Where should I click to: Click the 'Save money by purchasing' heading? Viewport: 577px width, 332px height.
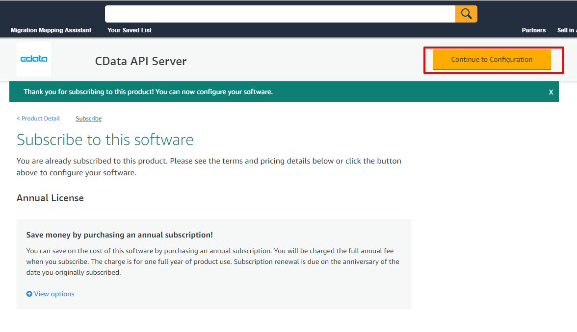click(x=120, y=235)
